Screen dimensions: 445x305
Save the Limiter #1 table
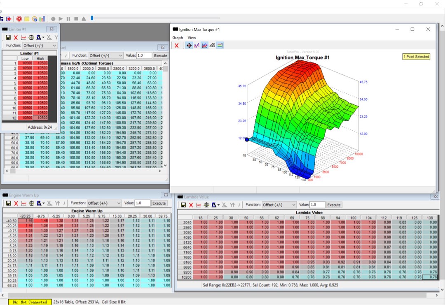tap(8, 37)
